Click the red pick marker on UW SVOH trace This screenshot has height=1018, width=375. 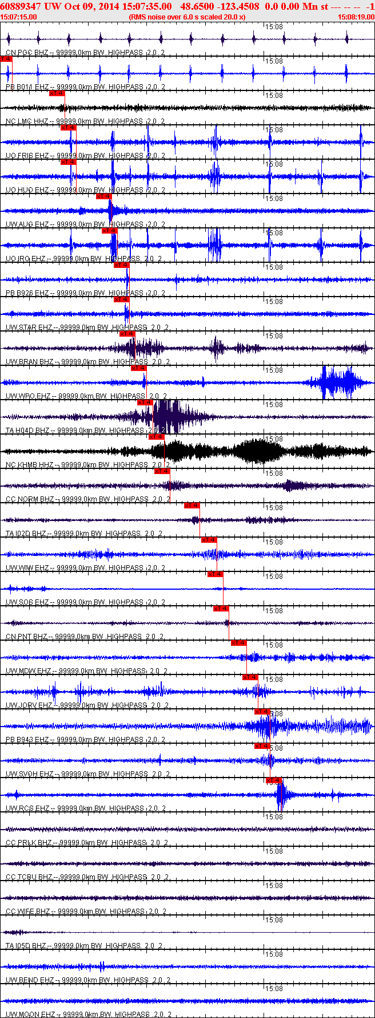click(262, 746)
